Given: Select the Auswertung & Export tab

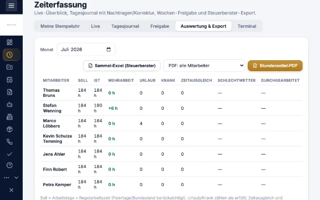Looking at the screenshot, I should pos(203,26).
